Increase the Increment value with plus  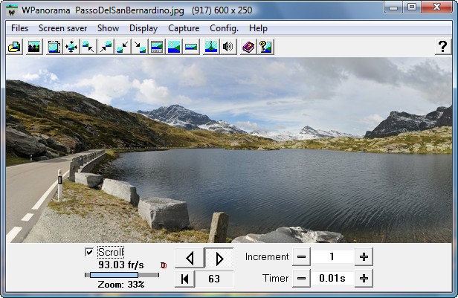click(364, 256)
